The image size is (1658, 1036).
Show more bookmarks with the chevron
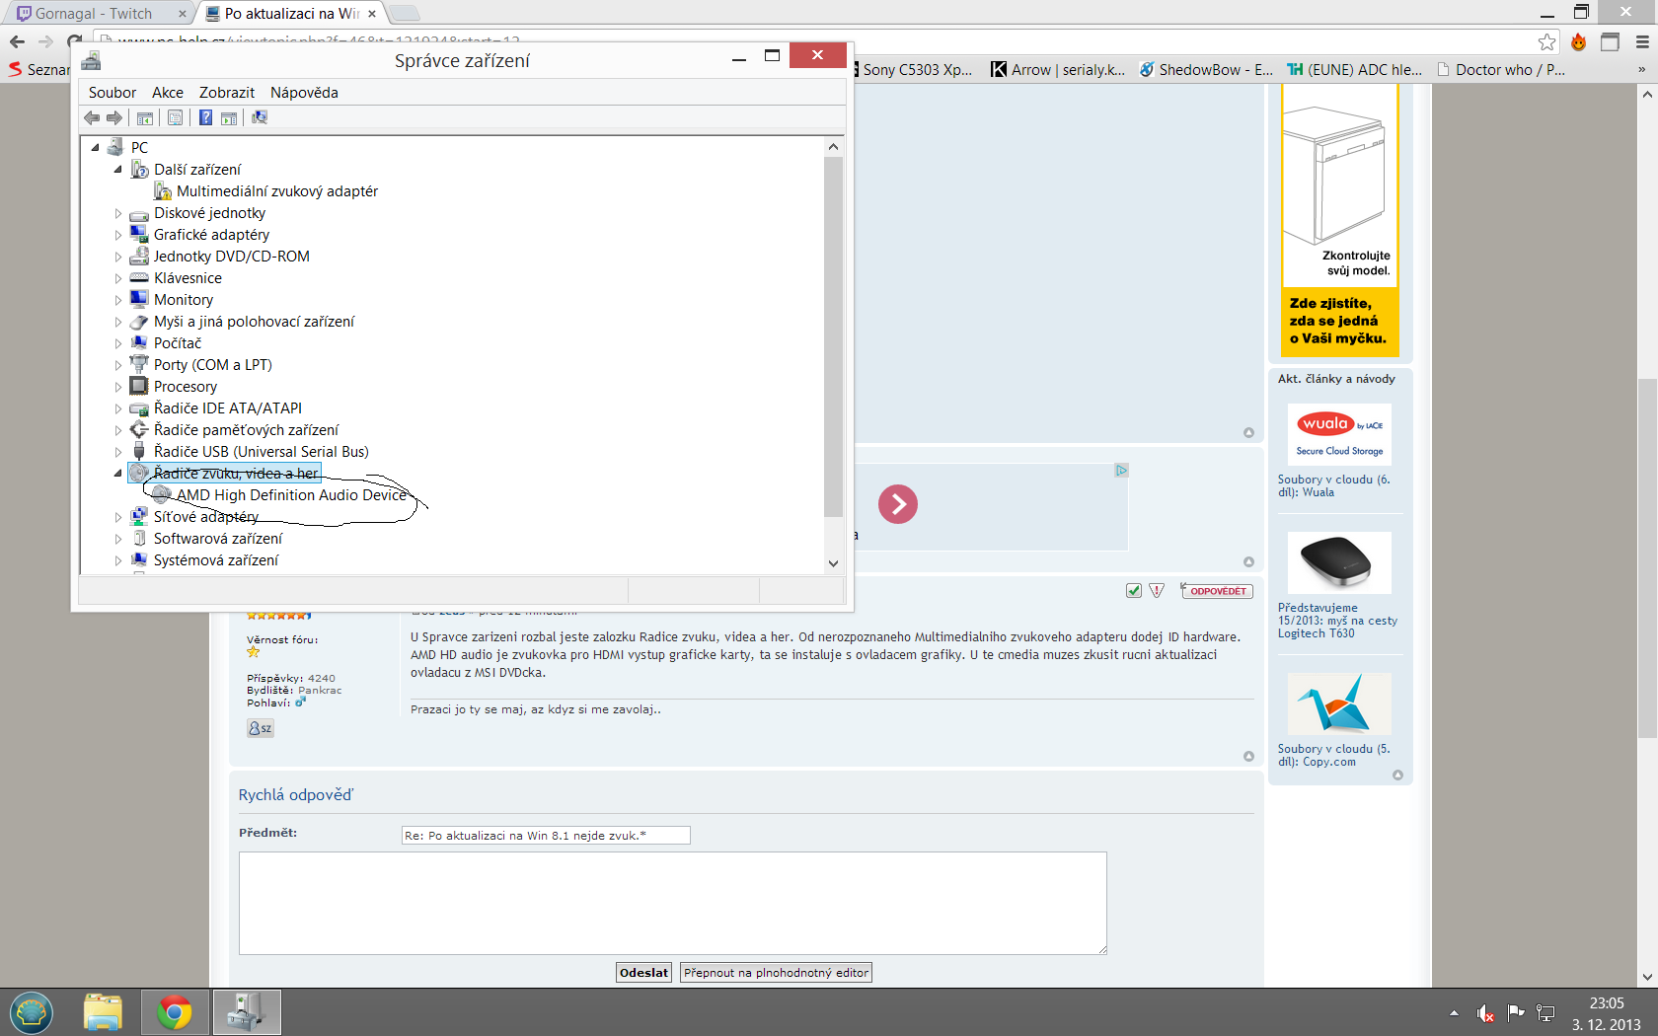click(1641, 70)
